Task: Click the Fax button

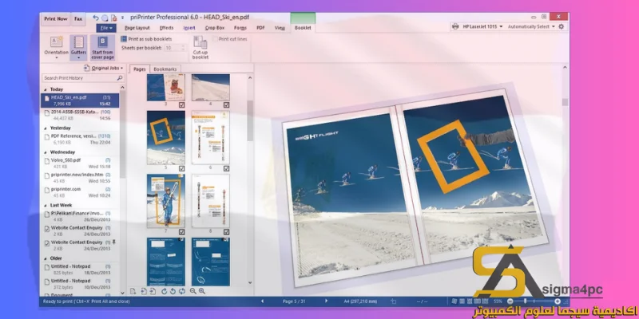Action: (78, 18)
